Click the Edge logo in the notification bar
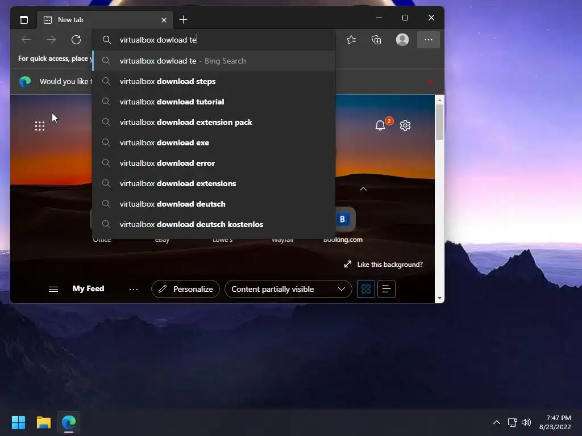Image resolution: width=582 pixels, height=436 pixels. tap(25, 82)
